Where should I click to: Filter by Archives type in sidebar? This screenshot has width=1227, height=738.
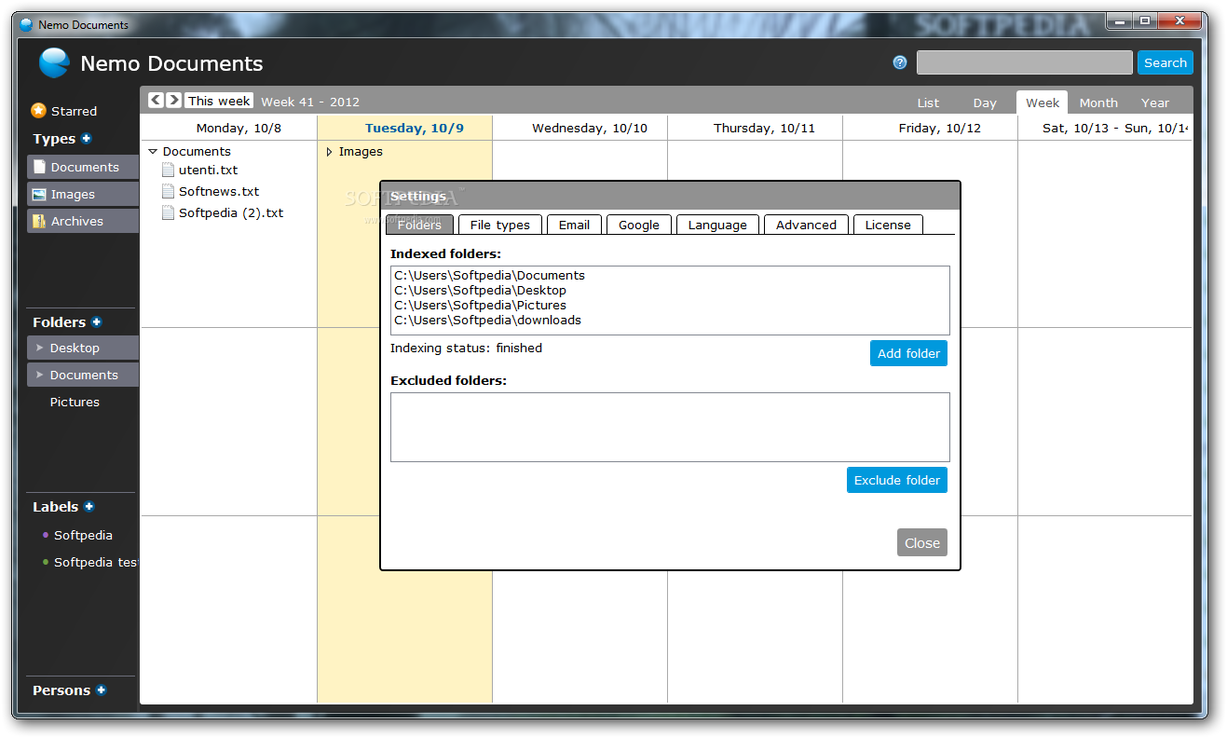[x=83, y=221]
